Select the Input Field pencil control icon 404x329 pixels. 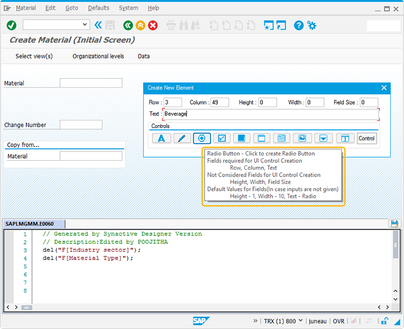click(x=182, y=138)
